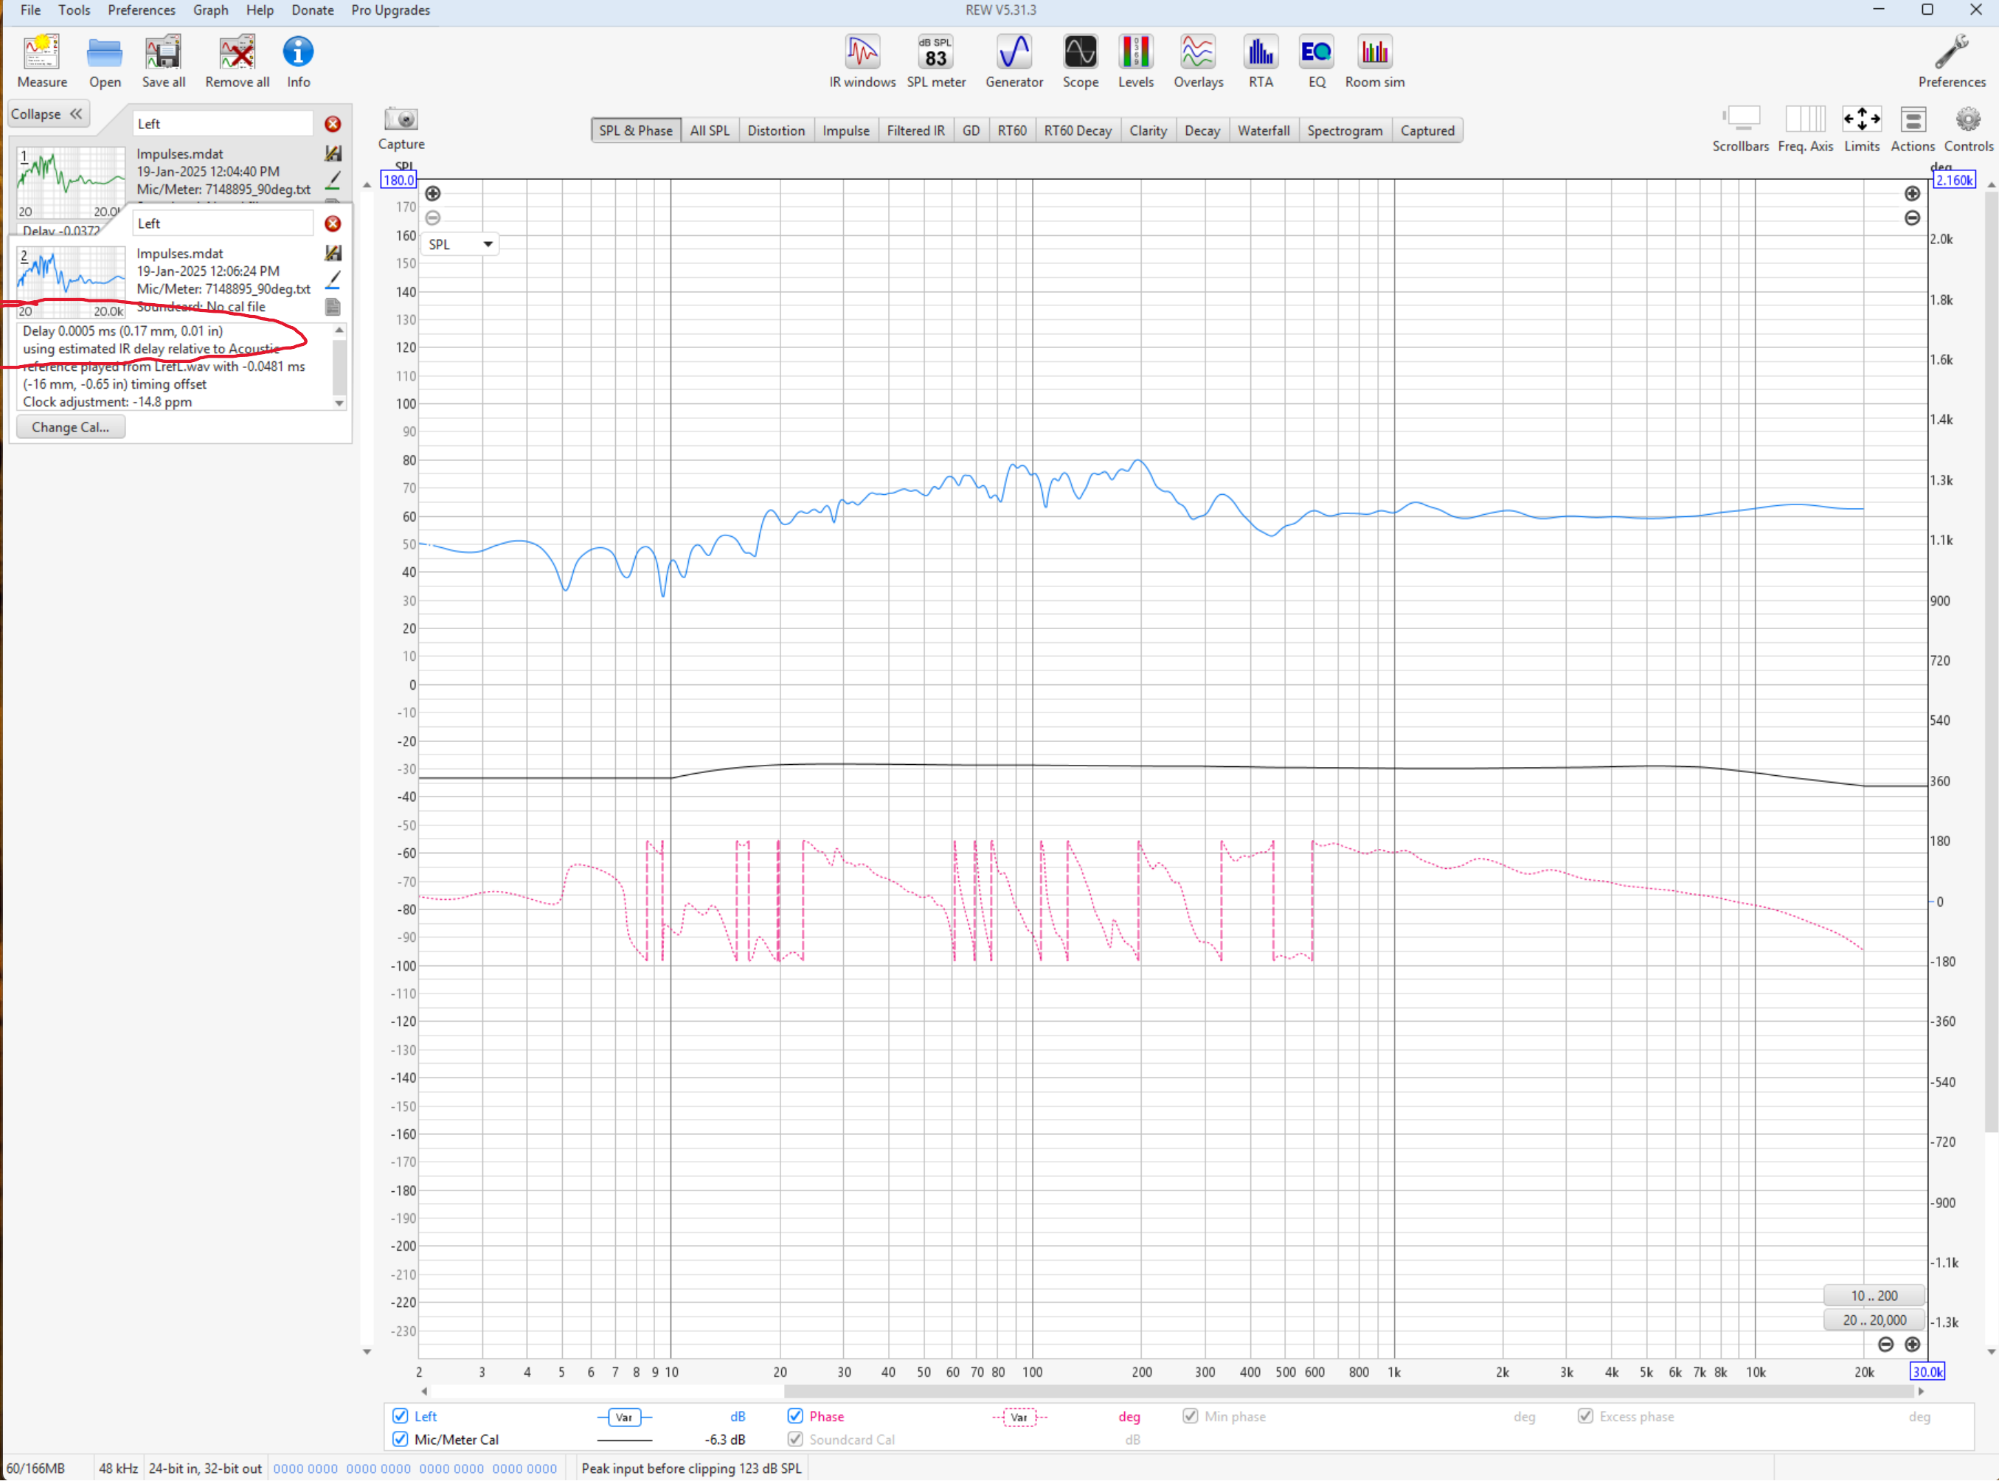
Task: Open the Info panel icon
Action: (299, 61)
